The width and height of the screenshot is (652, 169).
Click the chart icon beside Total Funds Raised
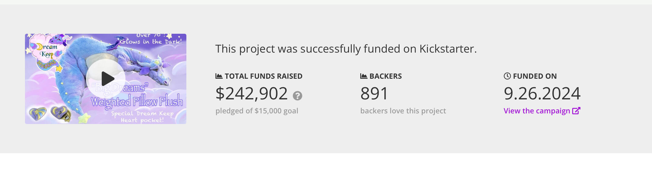point(219,76)
